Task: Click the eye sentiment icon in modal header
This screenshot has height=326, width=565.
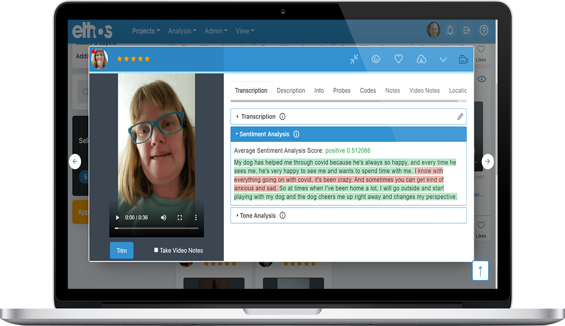Action: (x=376, y=59)
